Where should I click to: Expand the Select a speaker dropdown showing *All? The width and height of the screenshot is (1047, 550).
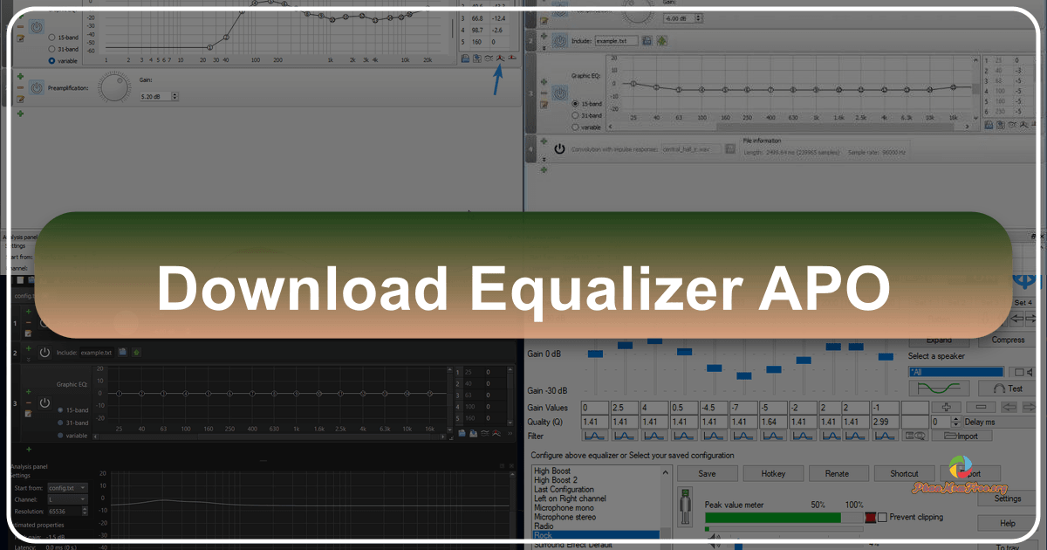pos(955,372)
